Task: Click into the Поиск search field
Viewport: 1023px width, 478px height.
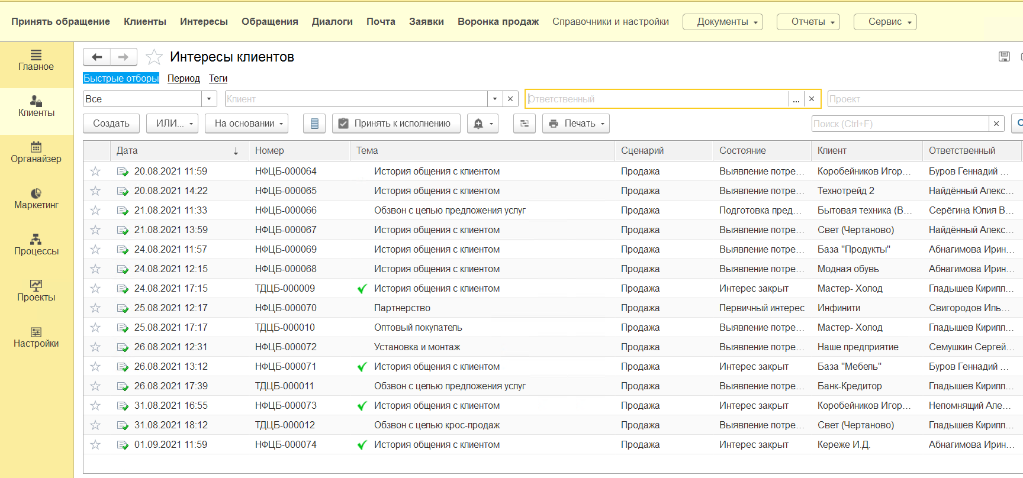Action: pyautogui.click(x=900, y=124)
